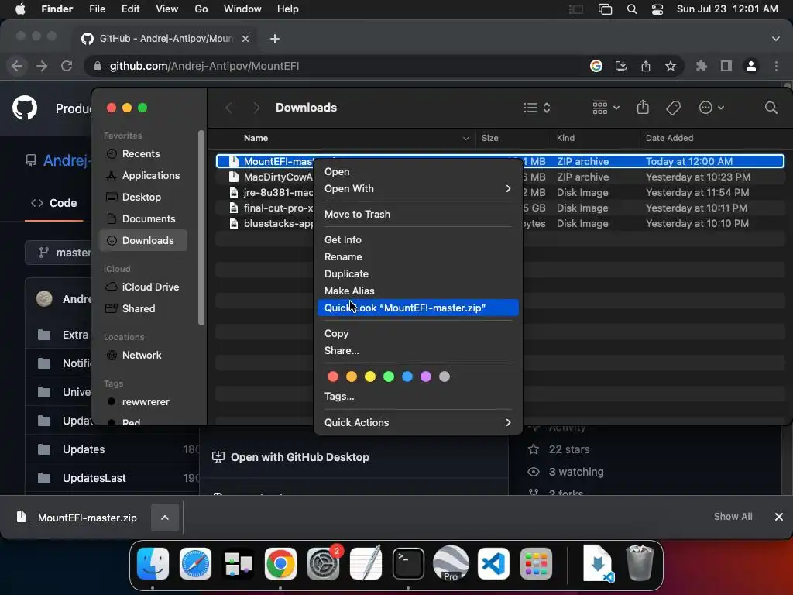Screen dimensions: 793x595
Task: Open Control Center in the menu bar
Action: pyautogui.click(x=657, y=9)
